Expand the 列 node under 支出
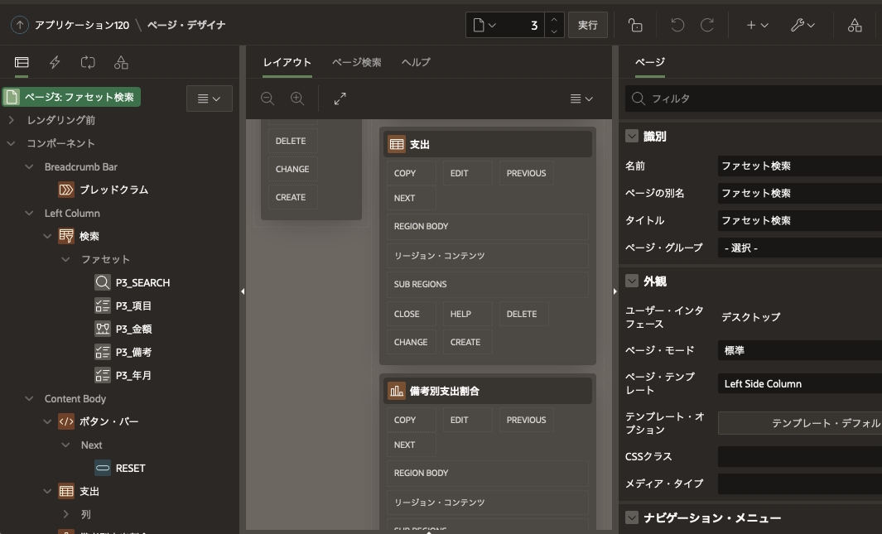Screen dimensions: 882x534 pyautogui.click(x=66, y=513)
